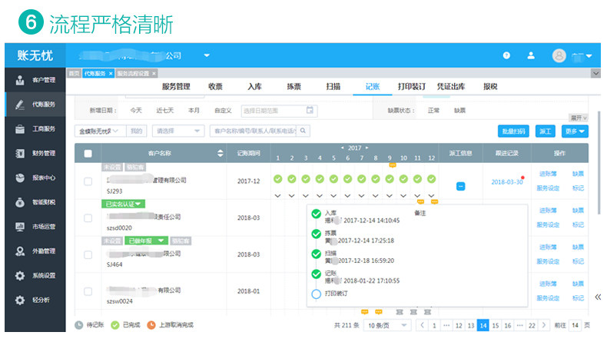607x352 pixels.
Task: Switch to 凭证出库 tab
Action: (451, 87)
